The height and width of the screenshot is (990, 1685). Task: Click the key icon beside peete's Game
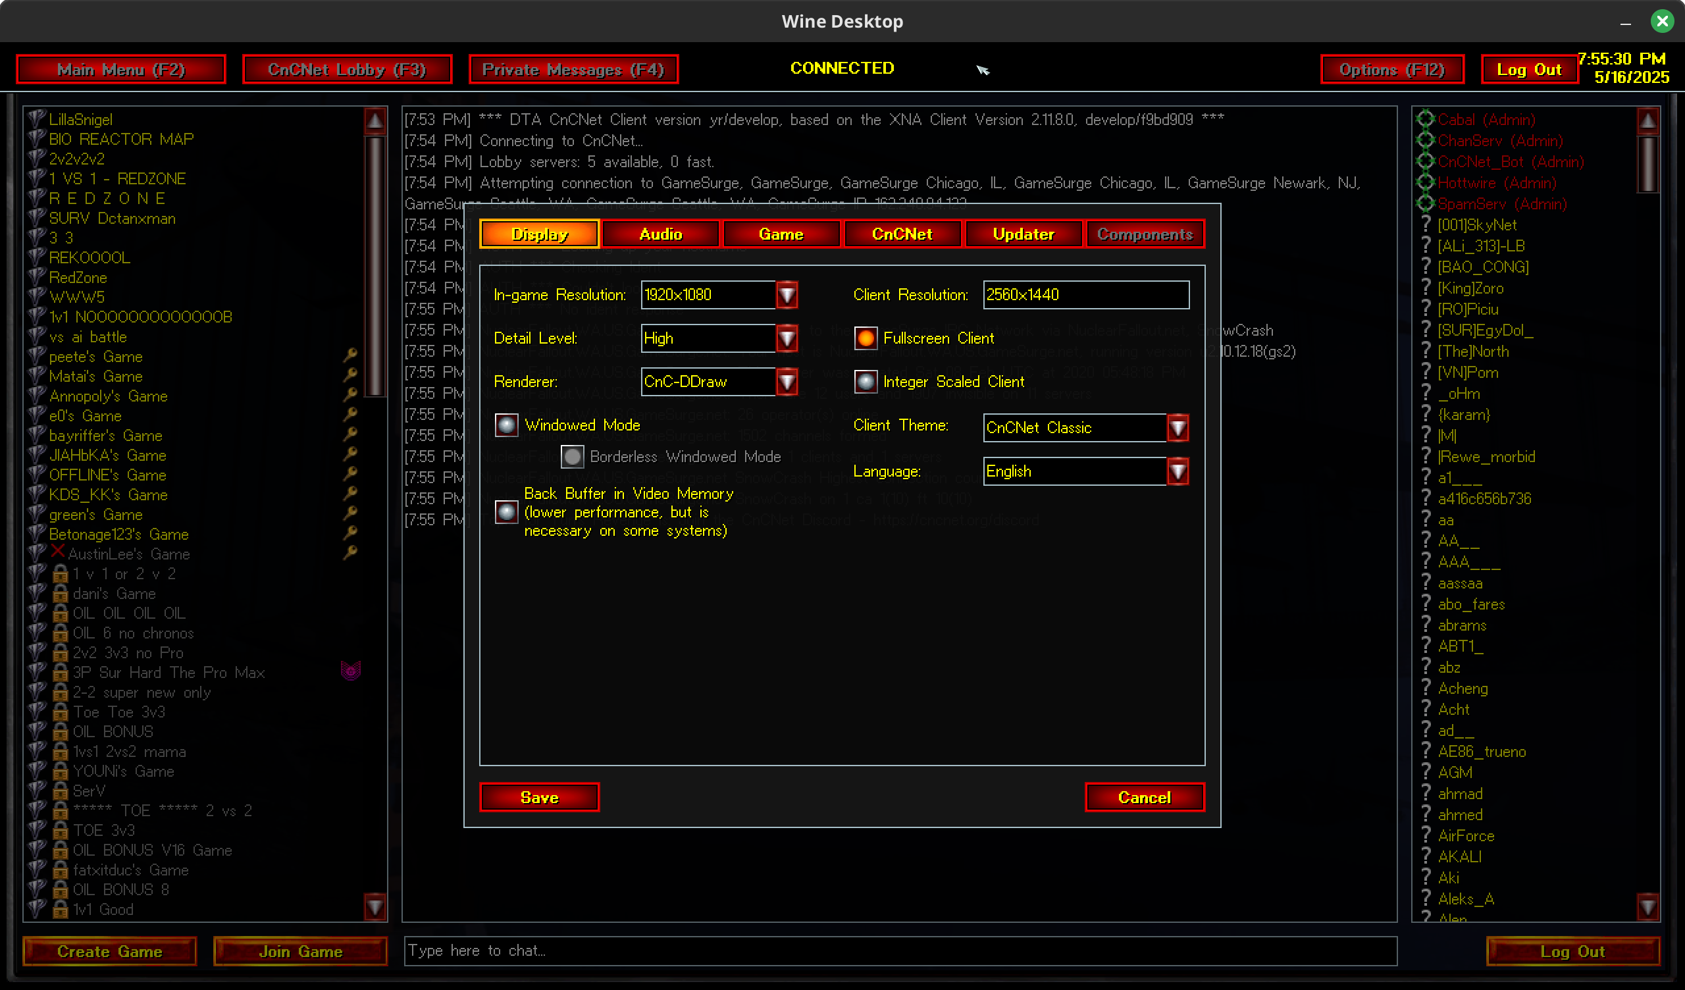coord(350,355)
